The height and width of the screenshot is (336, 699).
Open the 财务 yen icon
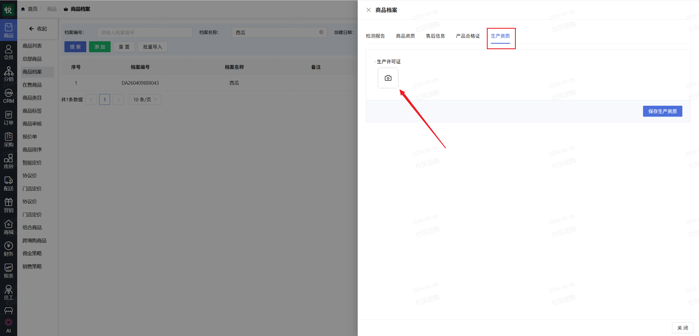pyautogui.click(x=8, y=249)
